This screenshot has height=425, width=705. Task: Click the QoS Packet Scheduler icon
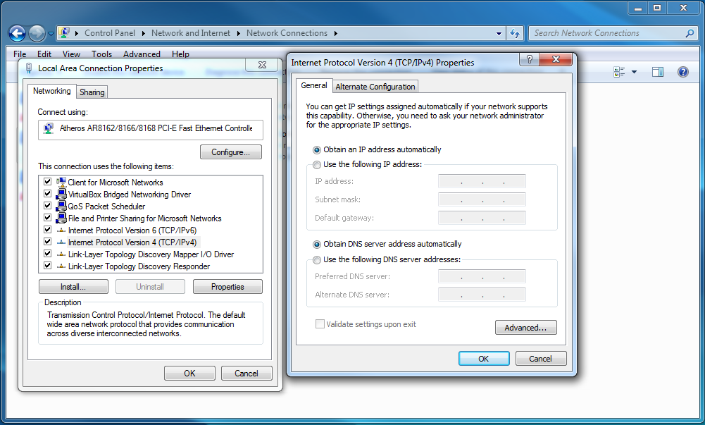pyautogui.click(x=61, y=206)
